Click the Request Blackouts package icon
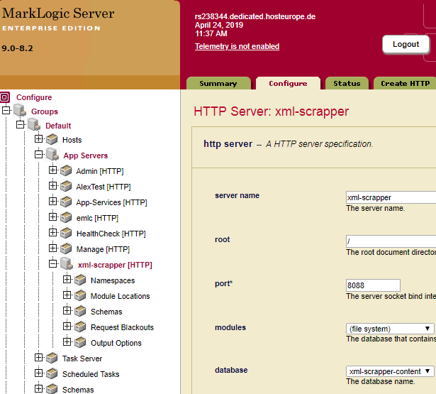Image resolution: width=436 pixels, height=394 pixels. [x=80, y=327]
